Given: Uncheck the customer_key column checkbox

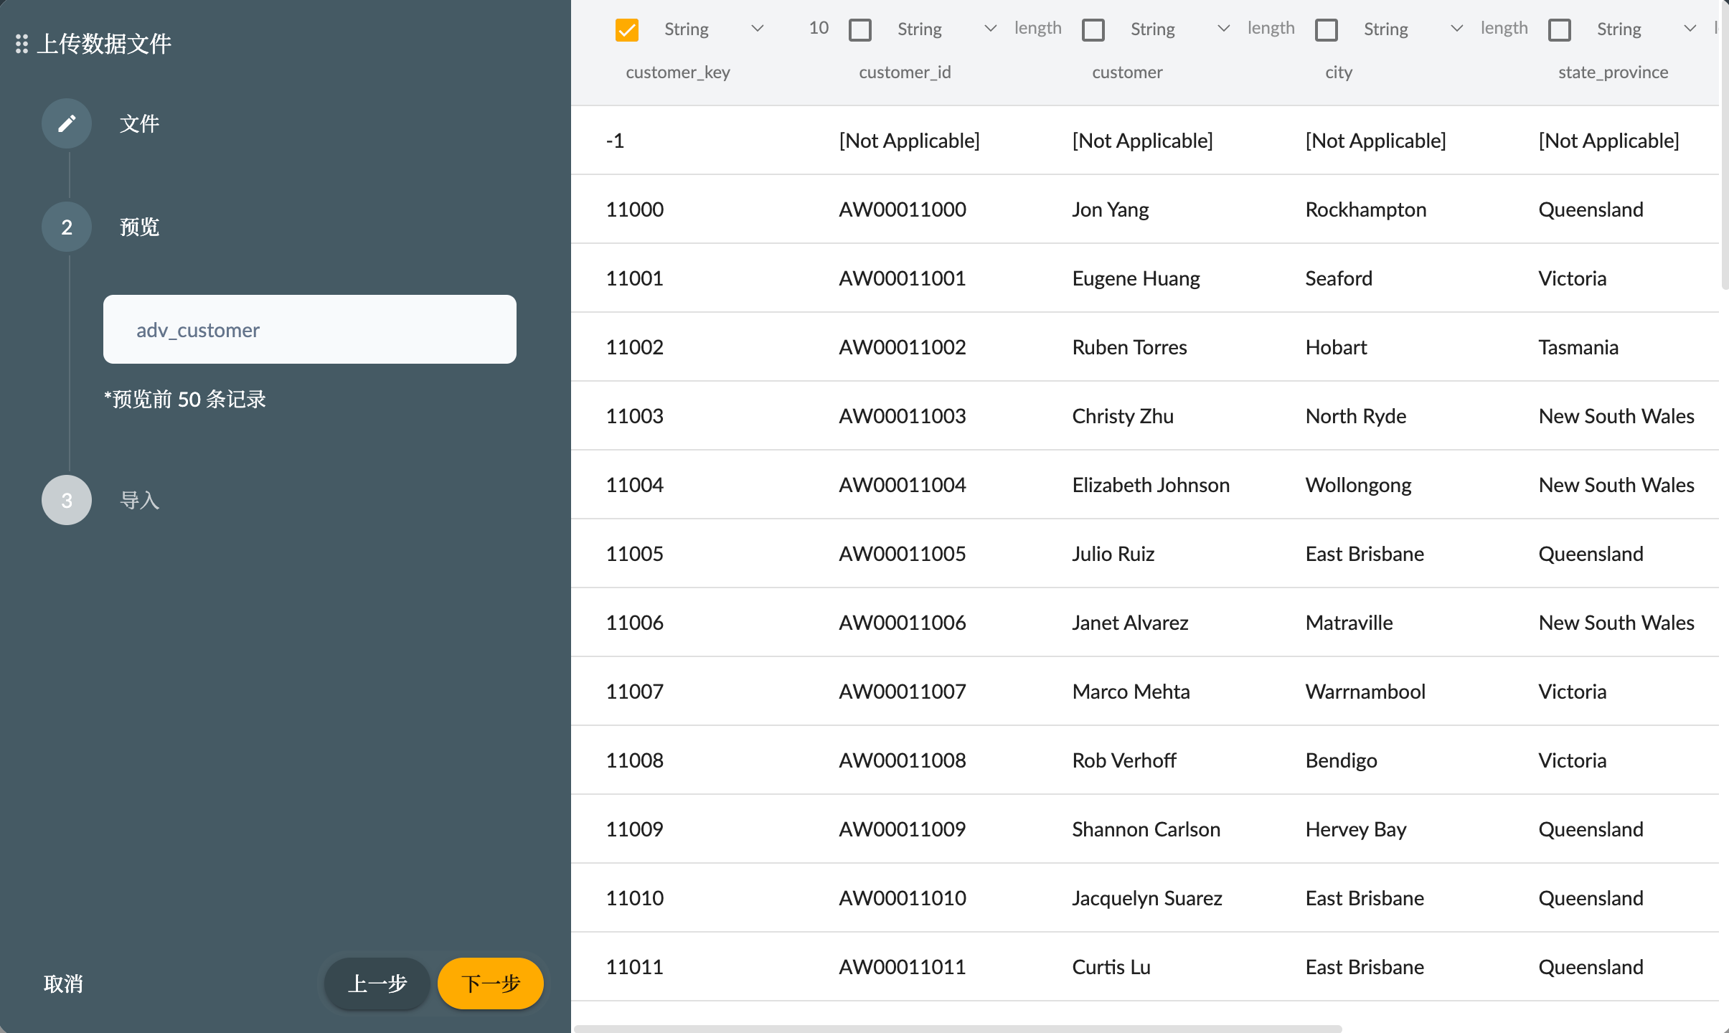Looking at the screenshot, I should click(x=626, y=29).
